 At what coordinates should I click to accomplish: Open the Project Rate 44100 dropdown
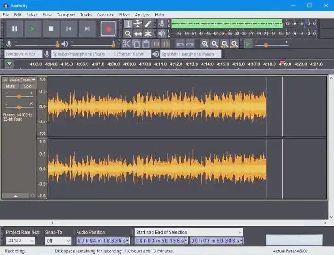click(20, 240)
